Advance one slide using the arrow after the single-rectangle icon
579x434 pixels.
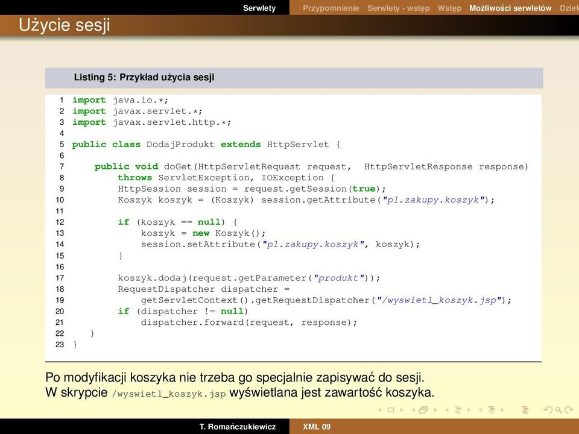click(402, 410)
